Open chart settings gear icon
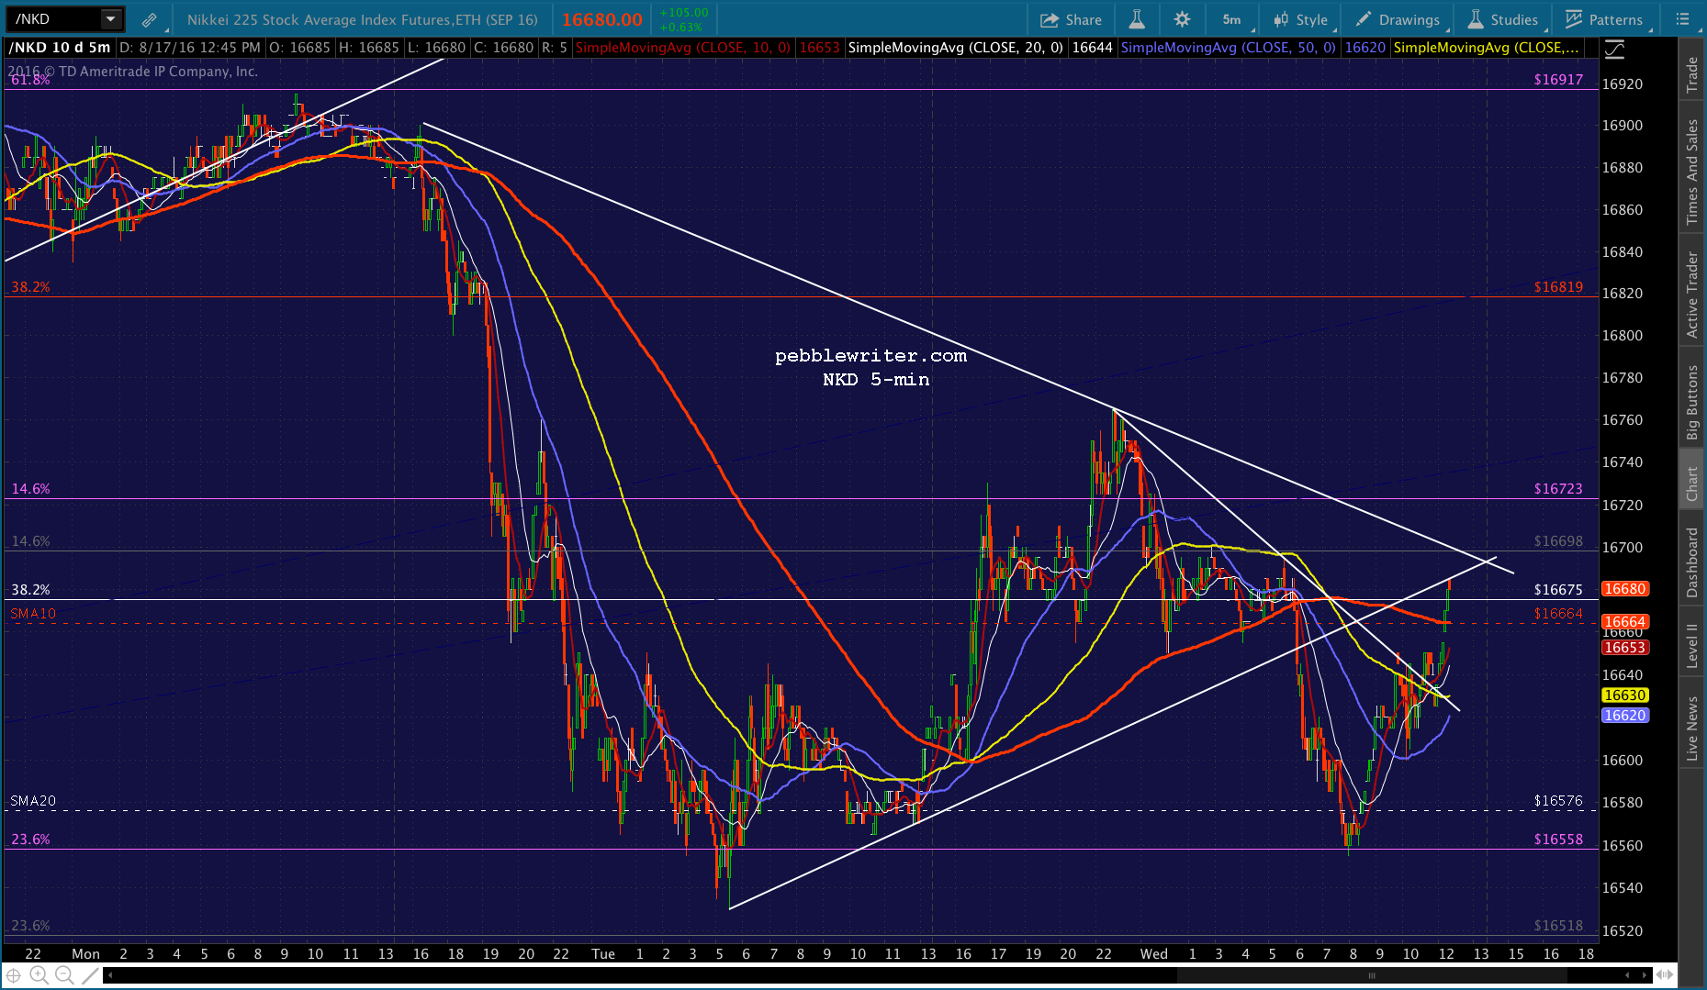This screenshot has height=990, width=1707. pyautogui.click(x=1182, y=19)
